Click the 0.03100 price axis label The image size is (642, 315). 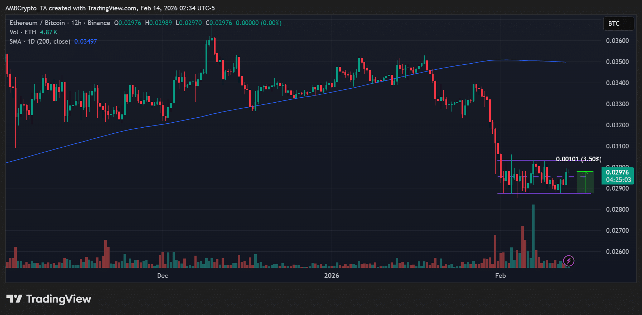click(x=617, y=146)
